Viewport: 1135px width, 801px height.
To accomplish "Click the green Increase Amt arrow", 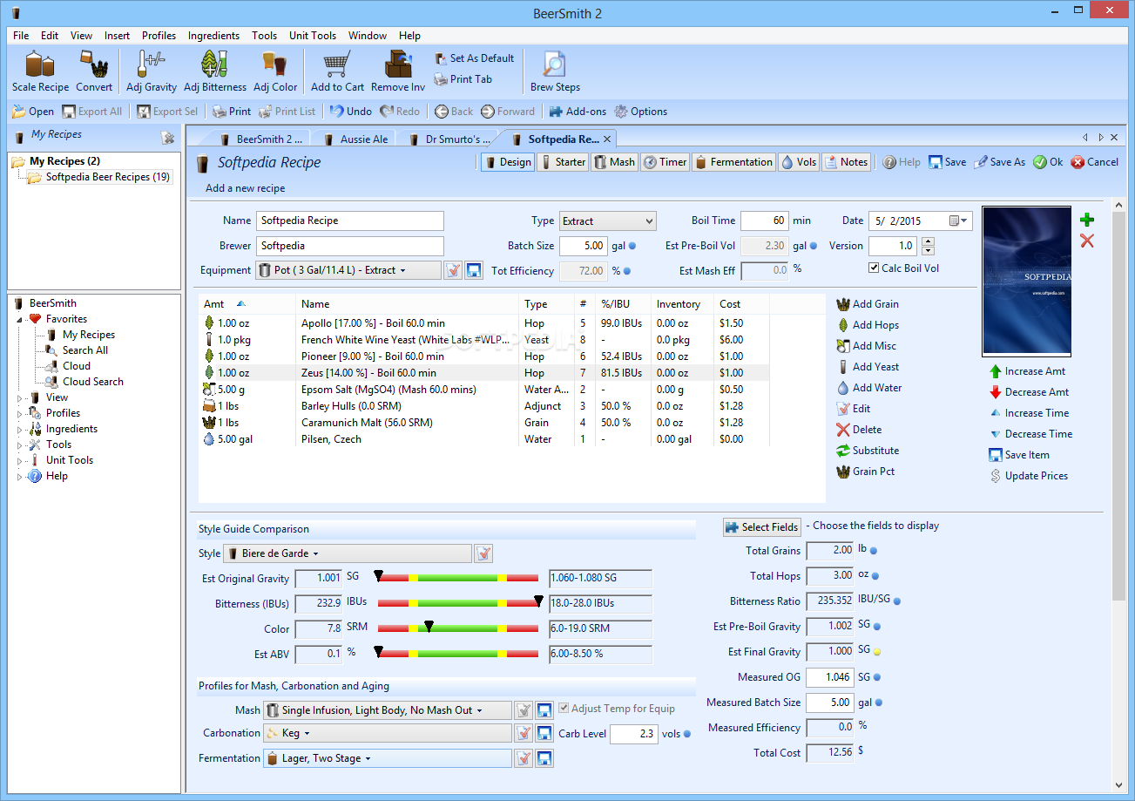I will (x=996, y=371).
